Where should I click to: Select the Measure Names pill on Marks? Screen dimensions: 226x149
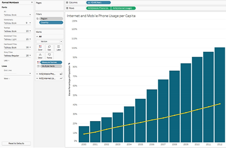click(x=51, y=62)
